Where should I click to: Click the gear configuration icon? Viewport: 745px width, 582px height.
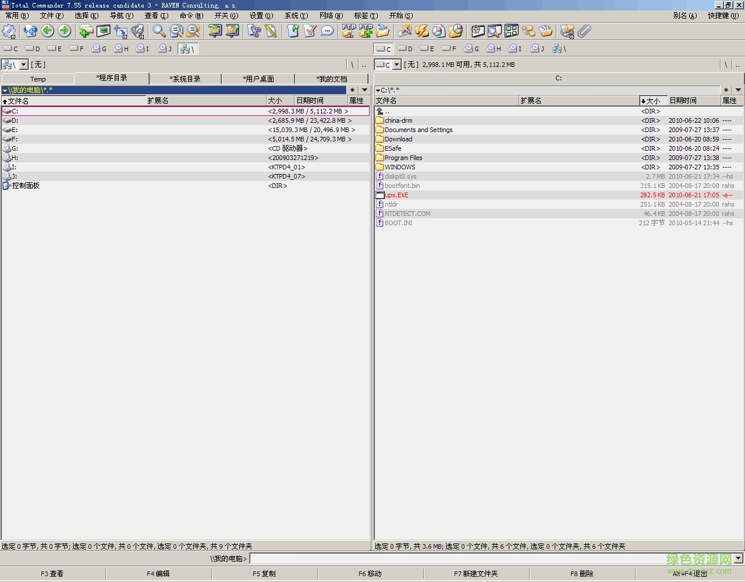pos(9,31)
